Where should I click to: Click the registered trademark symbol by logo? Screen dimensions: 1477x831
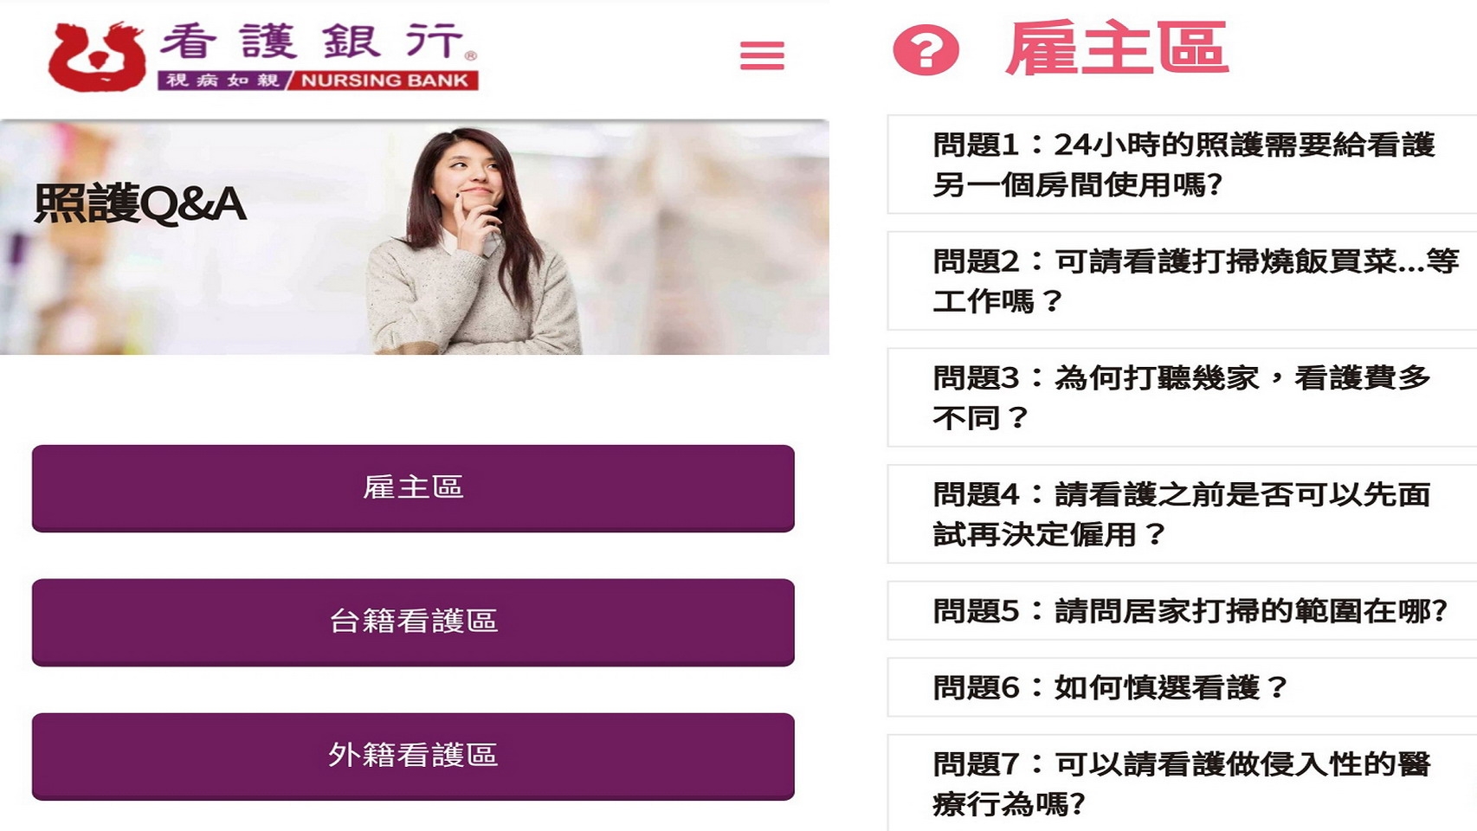point(471,55)
